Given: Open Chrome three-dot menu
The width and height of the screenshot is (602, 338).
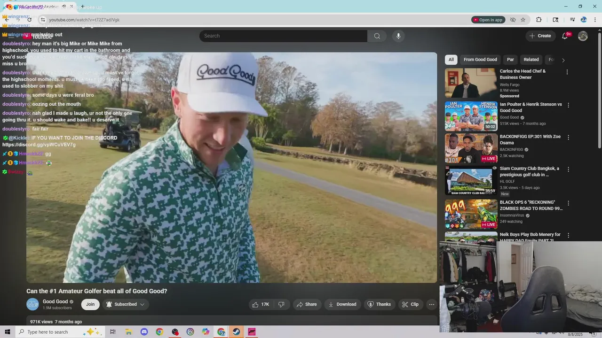Looking at the screenshot, I should pyautogui.click(x=595, y=20).
